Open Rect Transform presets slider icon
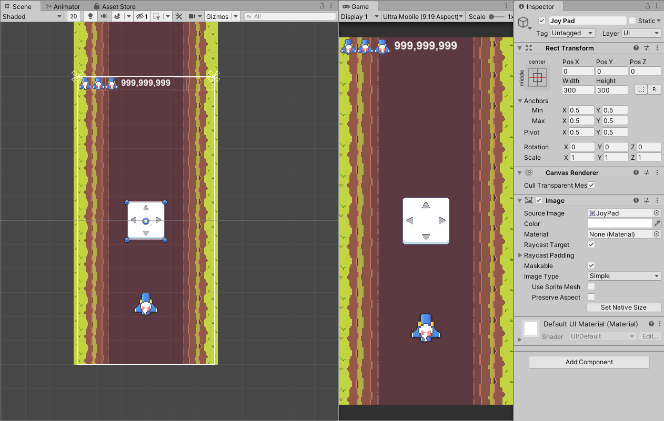 click(647, 48)
